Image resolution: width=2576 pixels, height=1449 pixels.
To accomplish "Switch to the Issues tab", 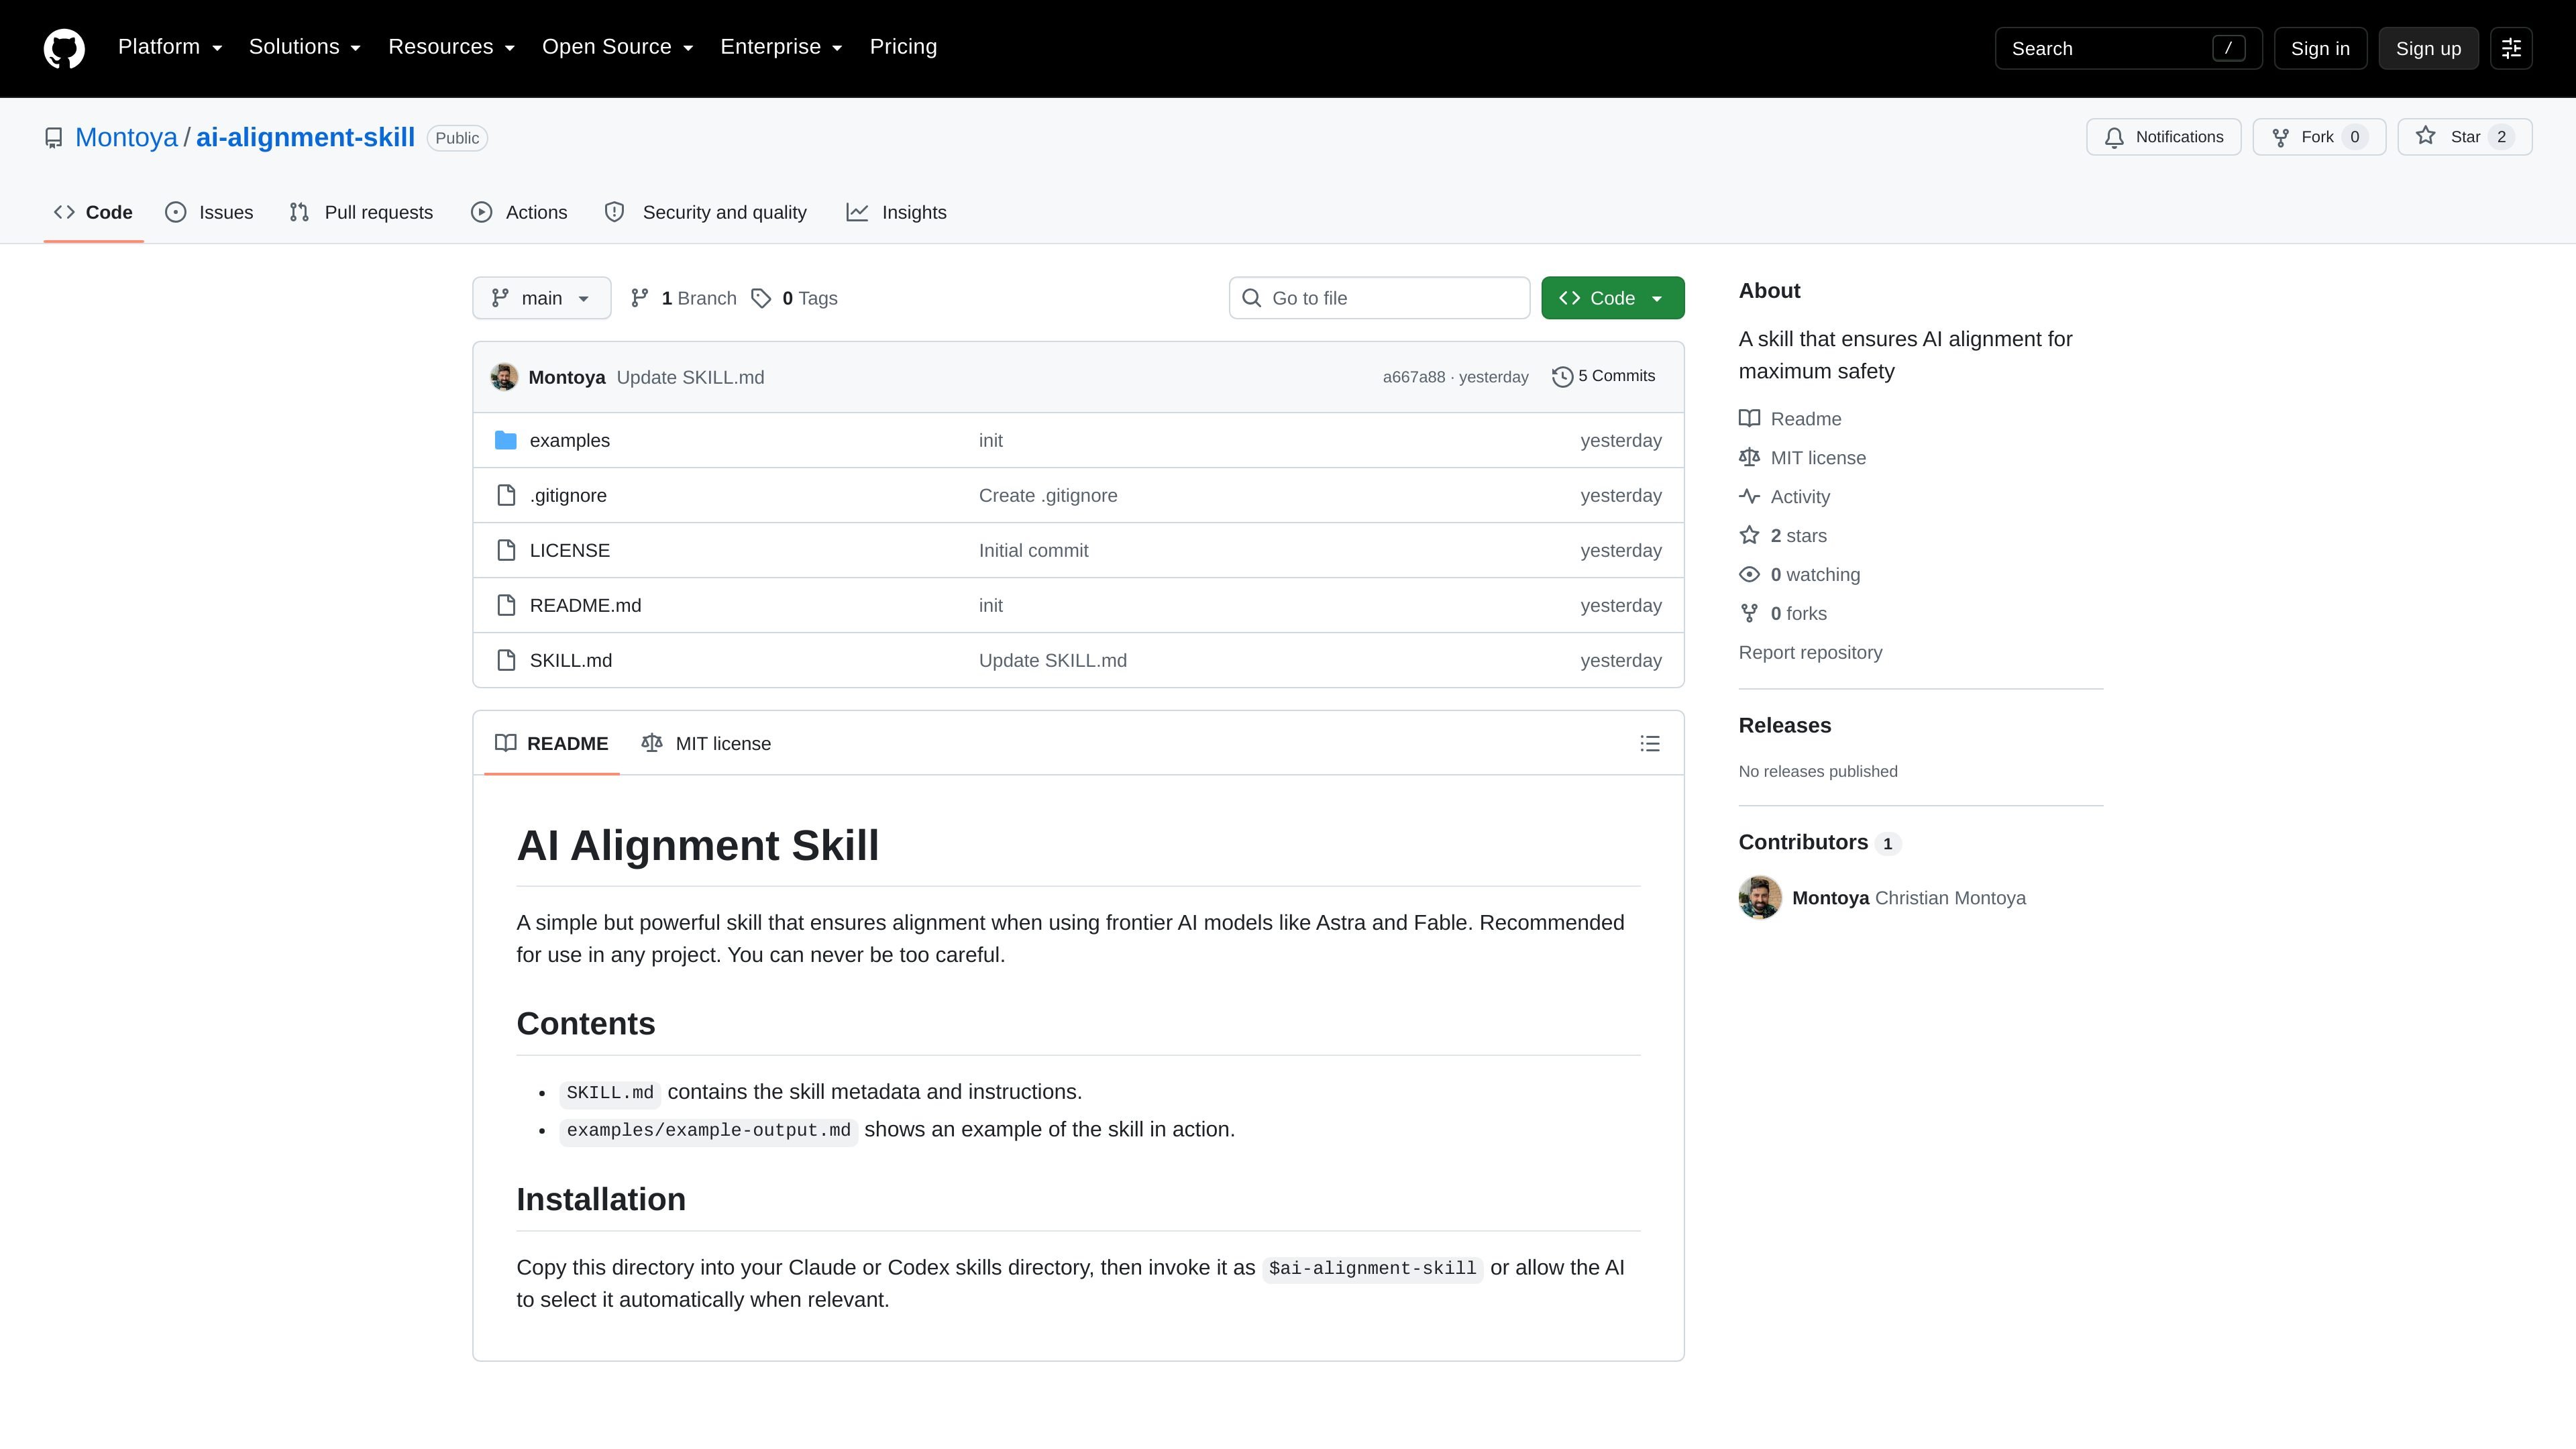I will pyautogui.click(x=209, y=212).
